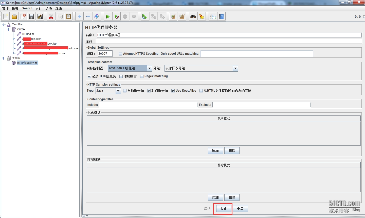The height and width of the screenshot is (218, 365).
Task: Click 删除 under 包含模式
Action: click(232, 151)
